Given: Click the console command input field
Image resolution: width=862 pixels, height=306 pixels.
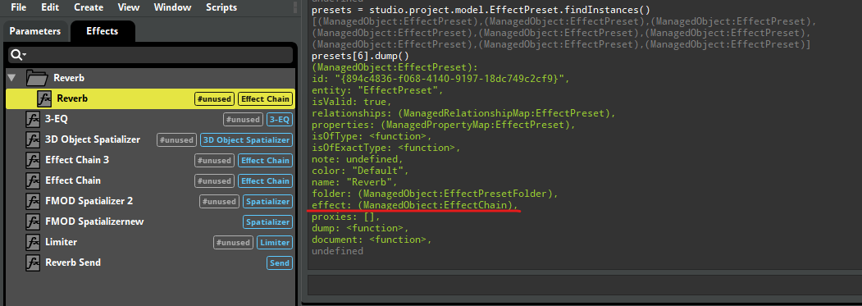Looking at the screenshot, I should click(584, 285).
